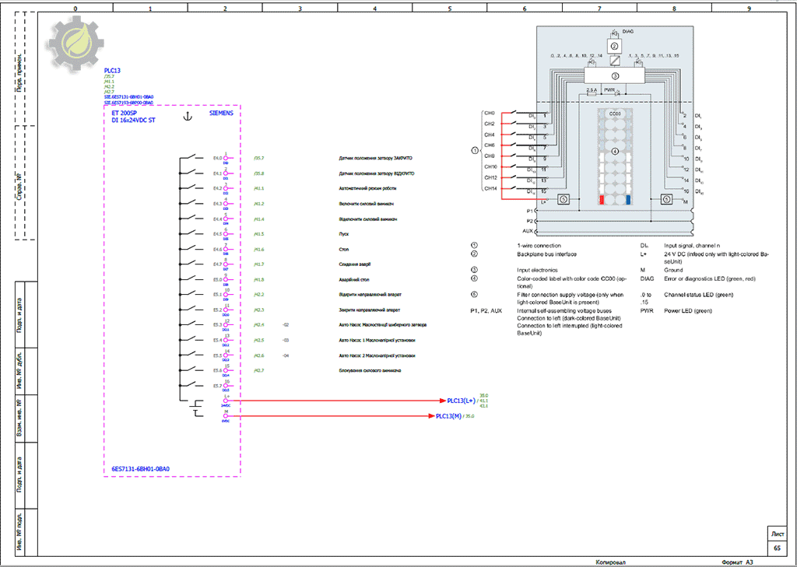Open cross-reference /42.6

259,355
